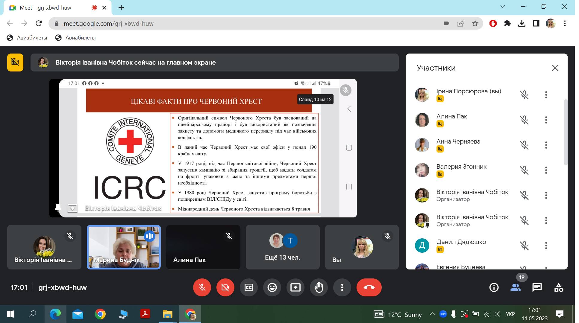Open File Explorer from taskbar

168,314
